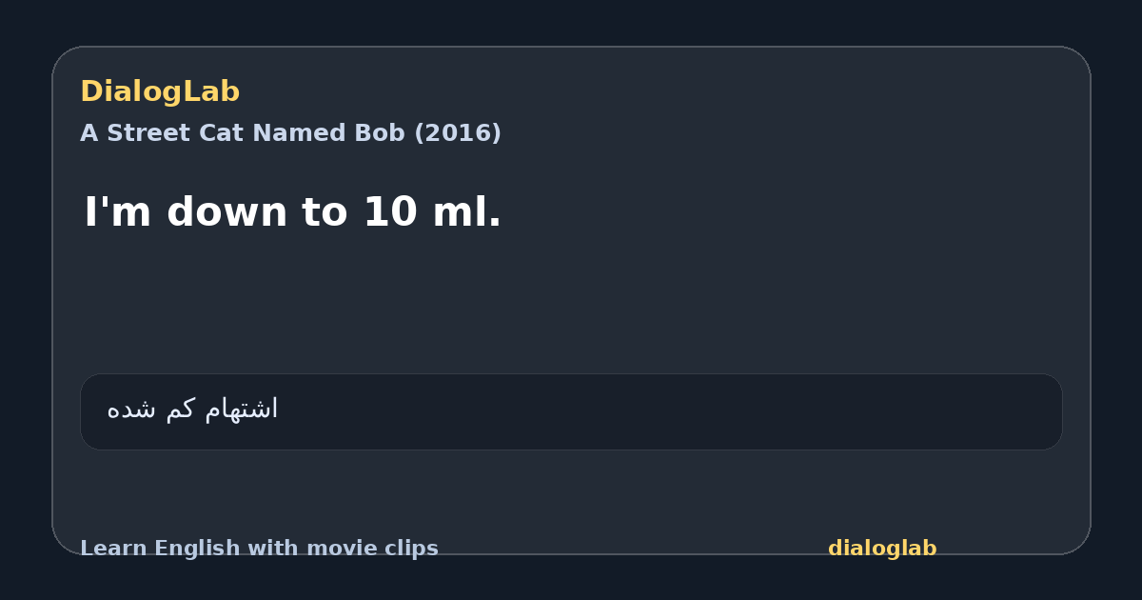Click the word "to" in the sentence
Image resolution: width=1142 pixels, height=600 pixels.
click(326, 212)
